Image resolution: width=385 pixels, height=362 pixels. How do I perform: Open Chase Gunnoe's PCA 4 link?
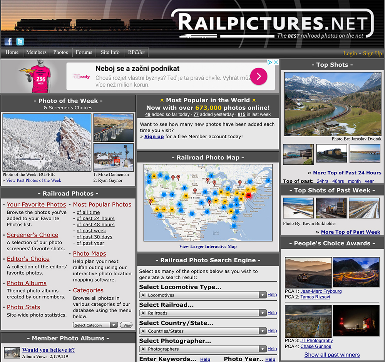coord(316,347)
